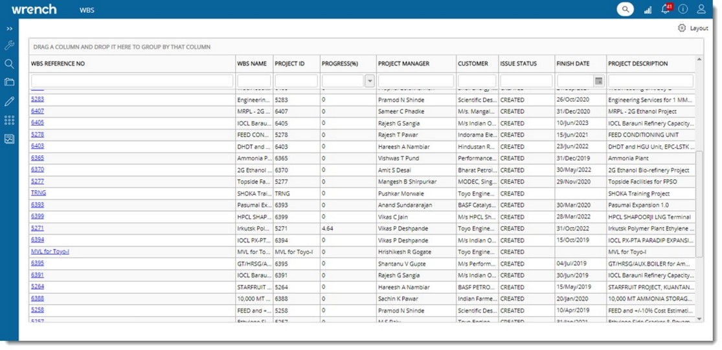Click the bar chart icon in header
722x350 pixels.
coord(648,10)
